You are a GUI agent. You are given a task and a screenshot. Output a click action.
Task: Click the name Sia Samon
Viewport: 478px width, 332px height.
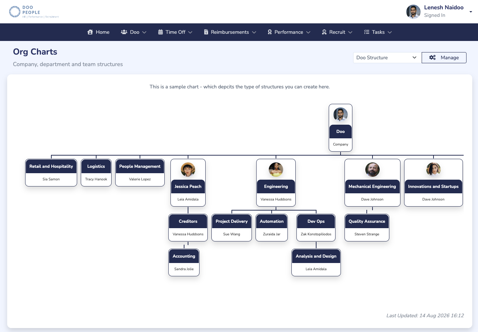pyautogui.click(x=51, y=179)
